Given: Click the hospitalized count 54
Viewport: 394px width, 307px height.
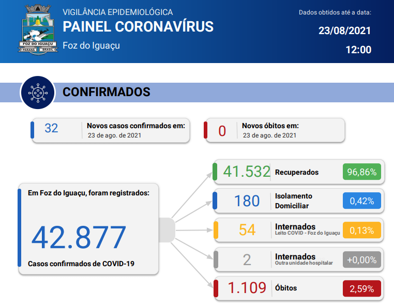Looking at the screenshot, I should pyautogui.click(x=247, y=230).
